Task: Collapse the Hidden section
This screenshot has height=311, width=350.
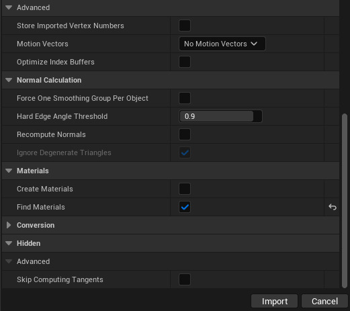Action: coord(9,243)
